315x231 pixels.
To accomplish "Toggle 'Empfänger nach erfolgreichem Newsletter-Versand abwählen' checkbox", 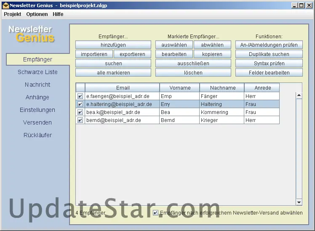I will 155,213.
